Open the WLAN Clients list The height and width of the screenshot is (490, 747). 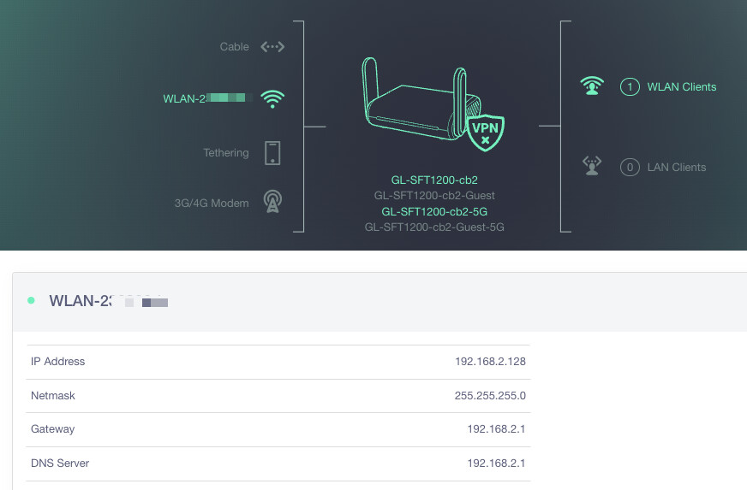tap(681, 87)
